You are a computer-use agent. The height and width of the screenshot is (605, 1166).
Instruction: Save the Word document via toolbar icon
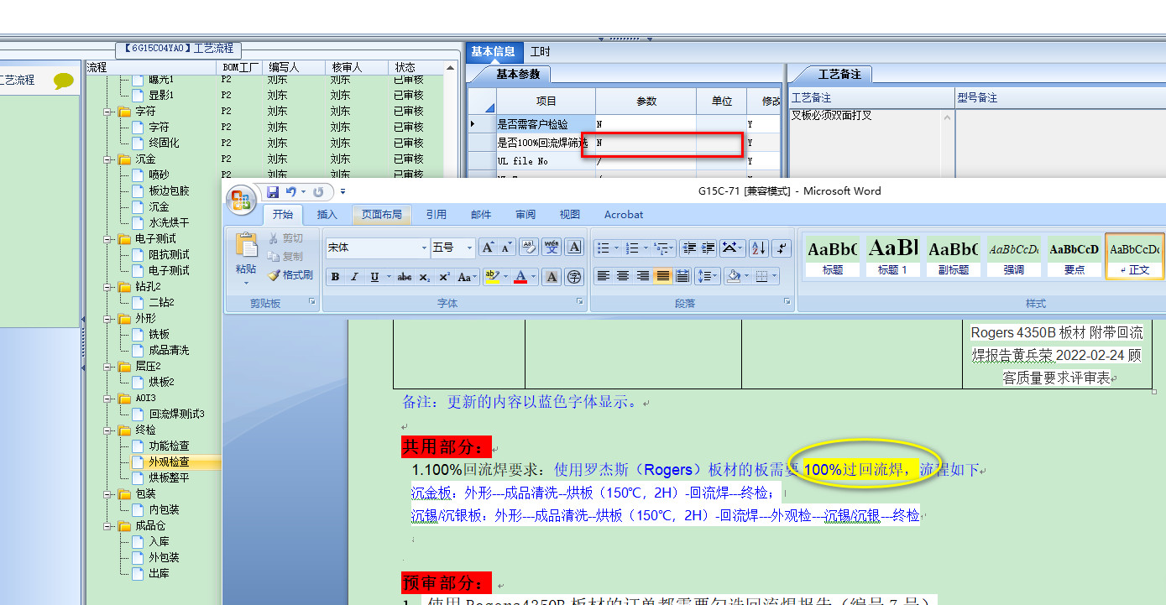tap(273, 192)
